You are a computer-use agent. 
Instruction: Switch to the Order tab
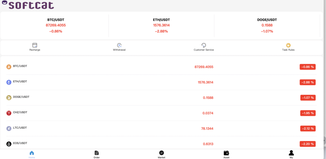click(x=97, y=155)
